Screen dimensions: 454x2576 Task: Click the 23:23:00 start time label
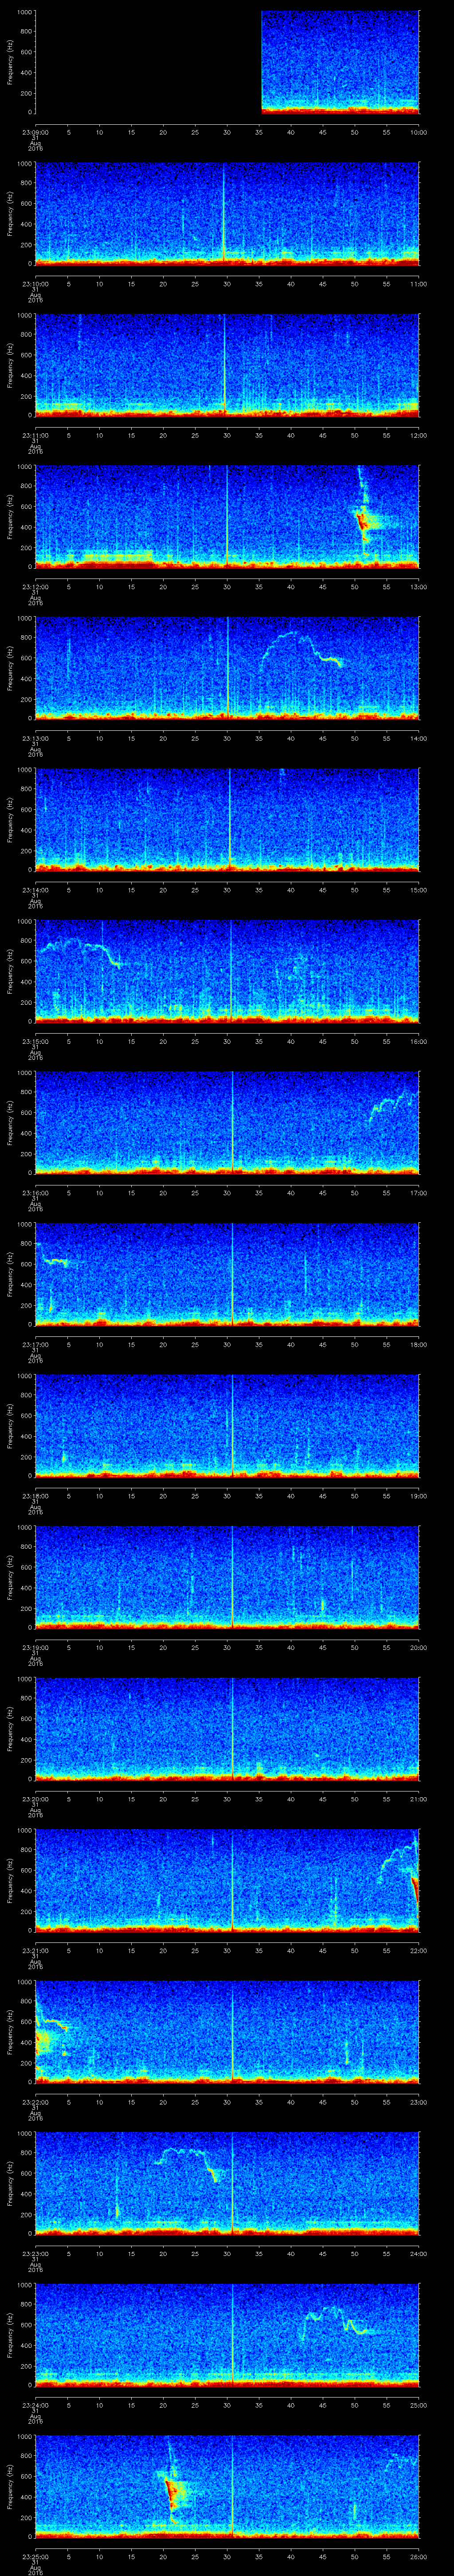pyautogui.click(x=35, y=2254)
